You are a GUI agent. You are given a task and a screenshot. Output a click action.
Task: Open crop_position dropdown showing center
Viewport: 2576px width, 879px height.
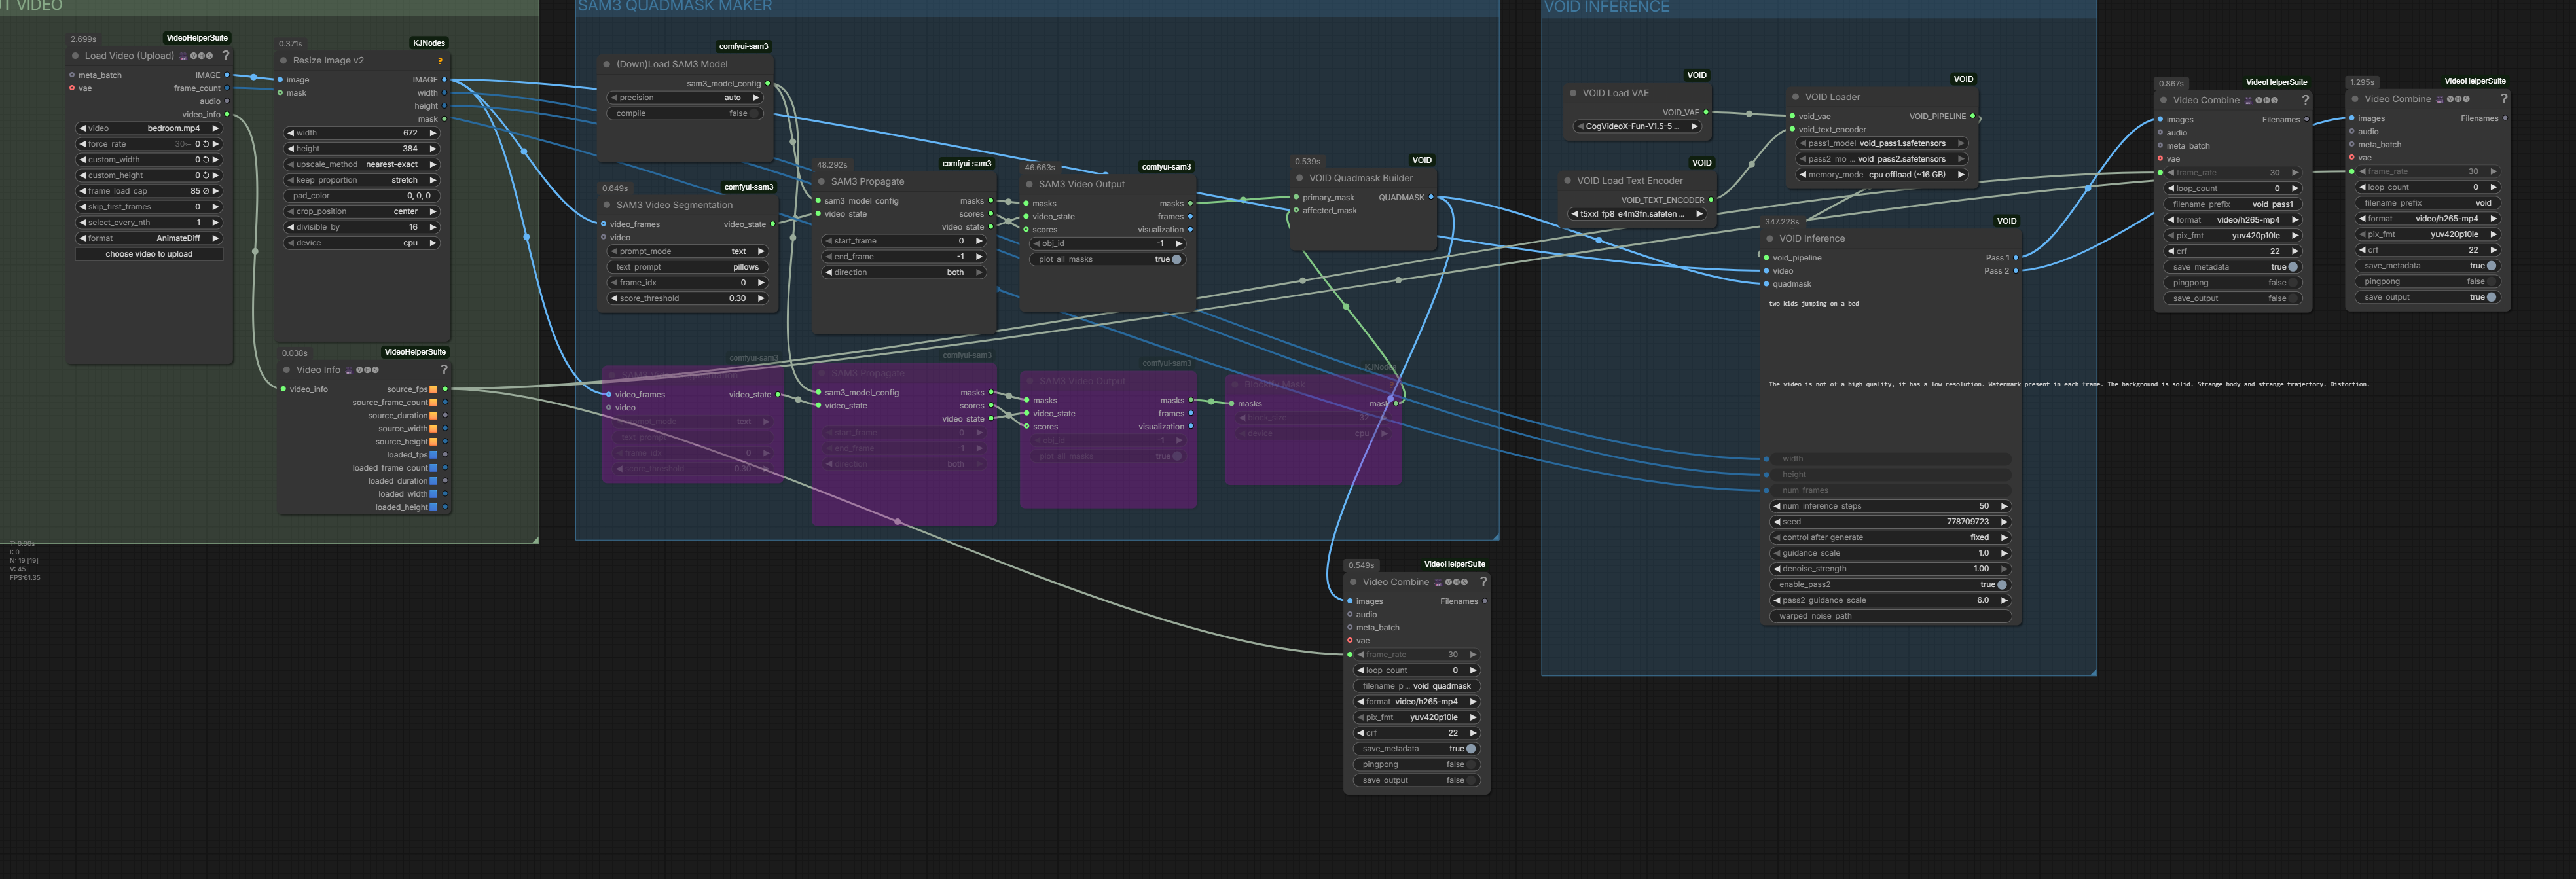(x=362, y=212)
